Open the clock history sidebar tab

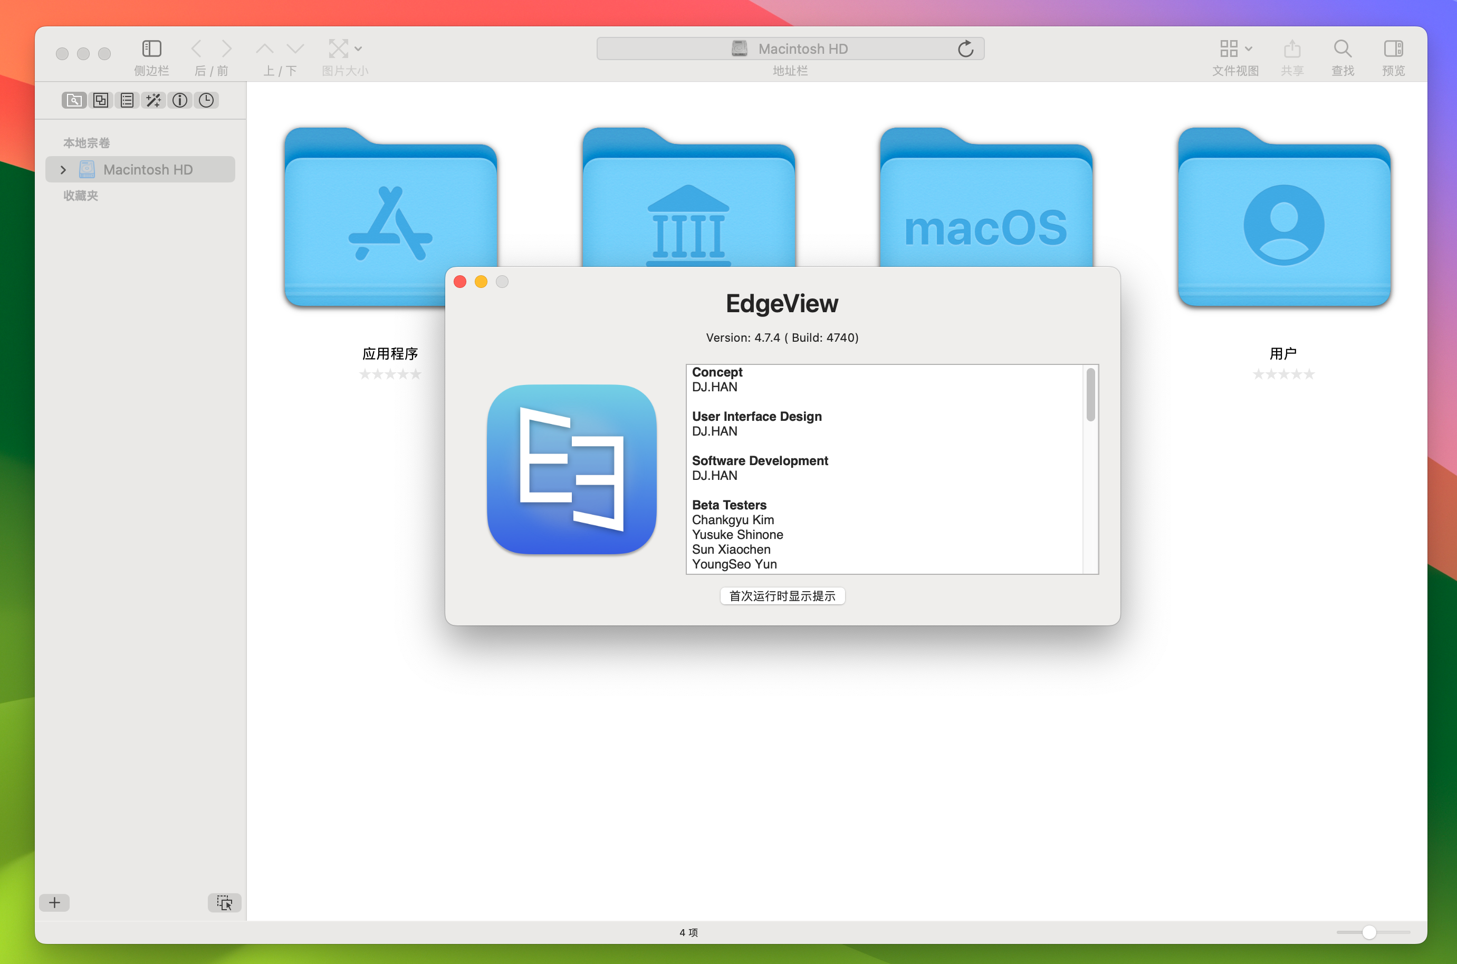[x=206, y=100]
